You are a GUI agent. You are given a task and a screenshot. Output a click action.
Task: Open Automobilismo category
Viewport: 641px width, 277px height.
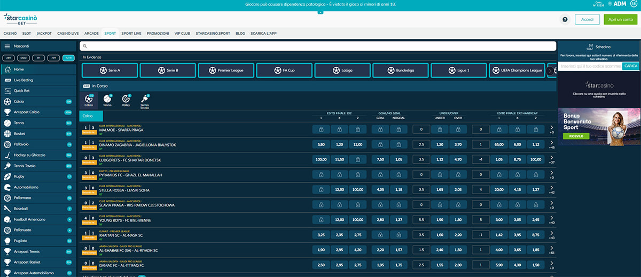coord(37,187)
